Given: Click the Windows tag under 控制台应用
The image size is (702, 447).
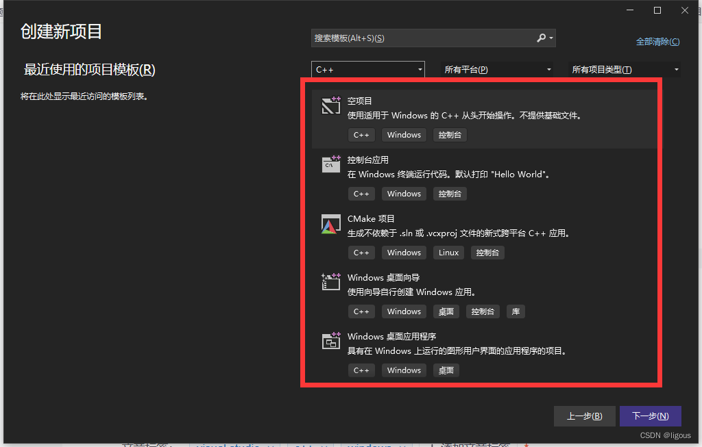Looking at the screenshot, I should point(404,194).
